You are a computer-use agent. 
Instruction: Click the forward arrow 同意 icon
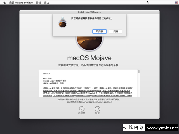click(98, 109)
